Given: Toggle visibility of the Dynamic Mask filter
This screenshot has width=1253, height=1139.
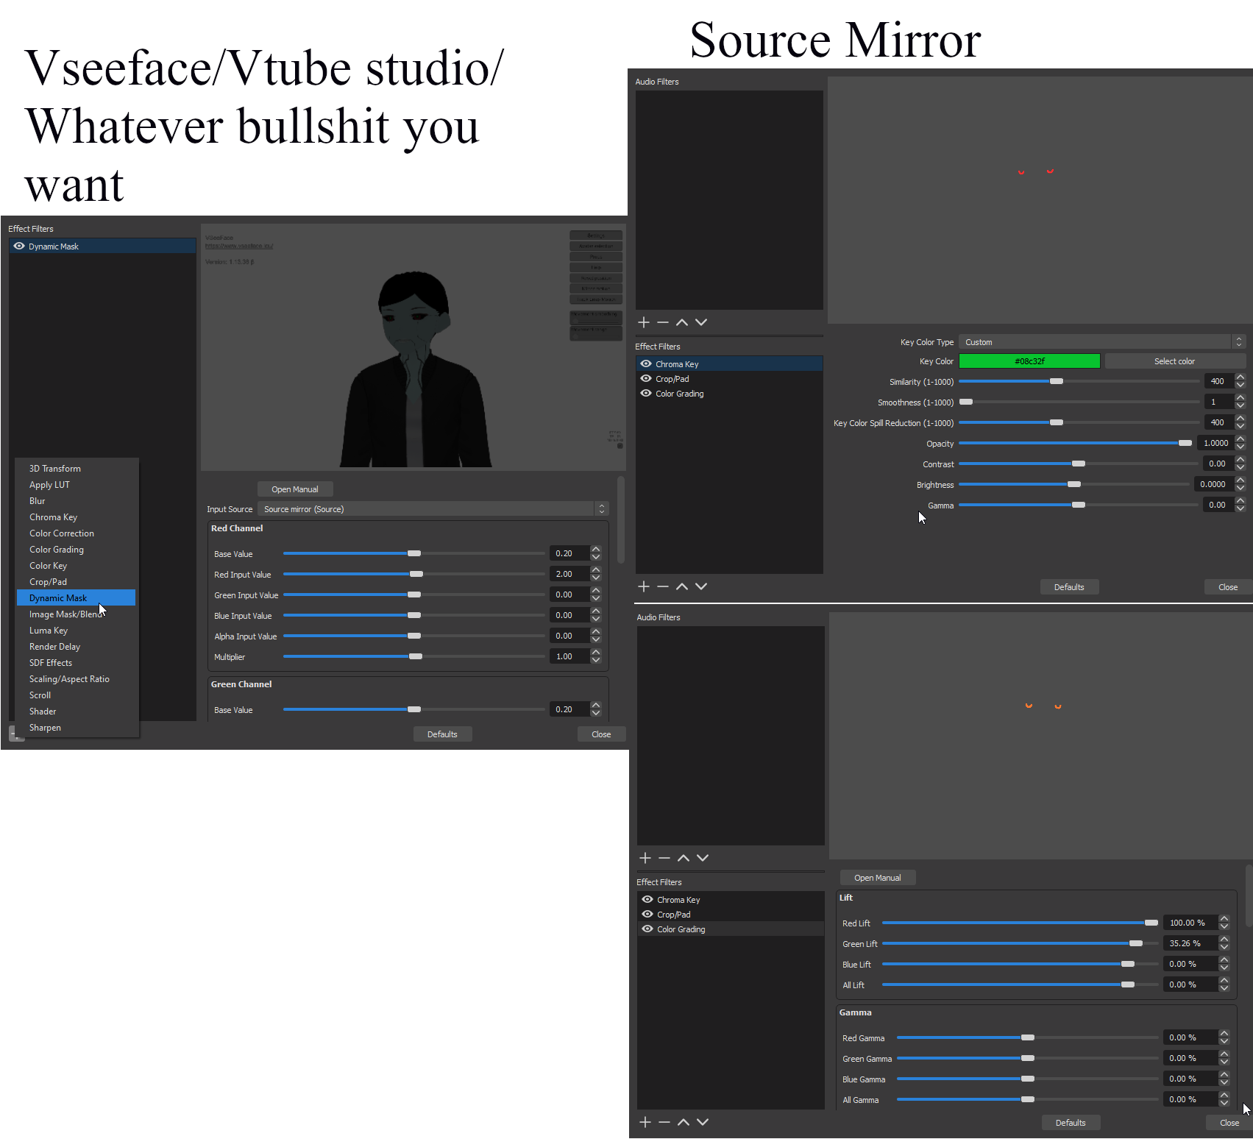Looking at the screenshot, I should tap(19, 246).
